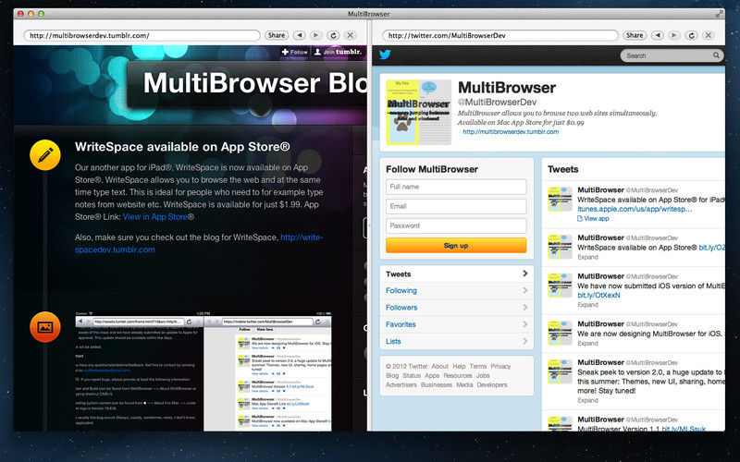Open the View in App Store link

[154, 217]
